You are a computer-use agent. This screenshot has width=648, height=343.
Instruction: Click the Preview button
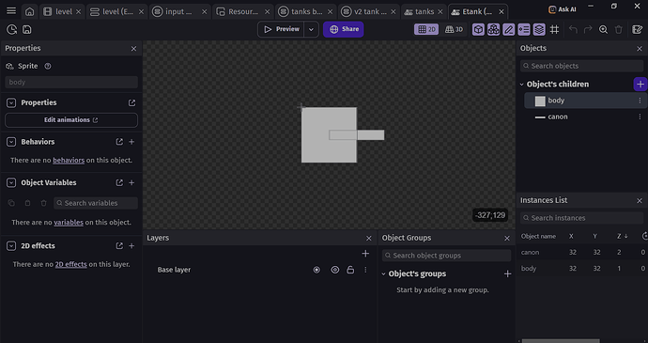pos(282,29)
